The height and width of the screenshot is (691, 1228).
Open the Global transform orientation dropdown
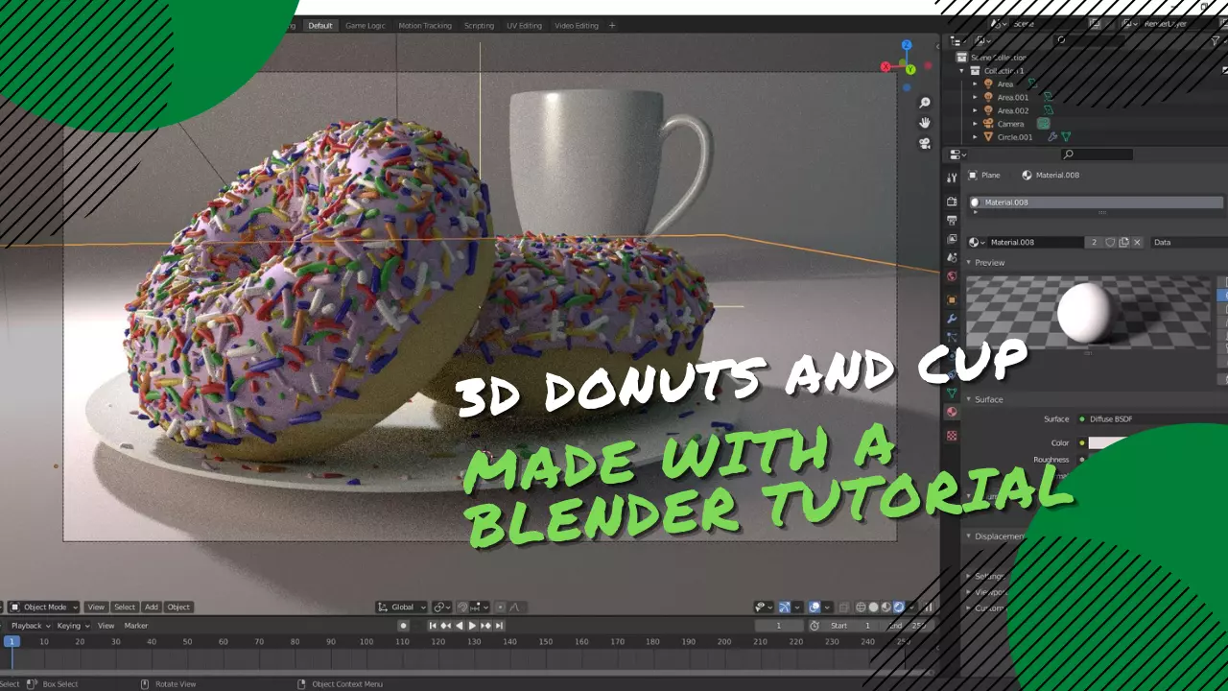401,607
